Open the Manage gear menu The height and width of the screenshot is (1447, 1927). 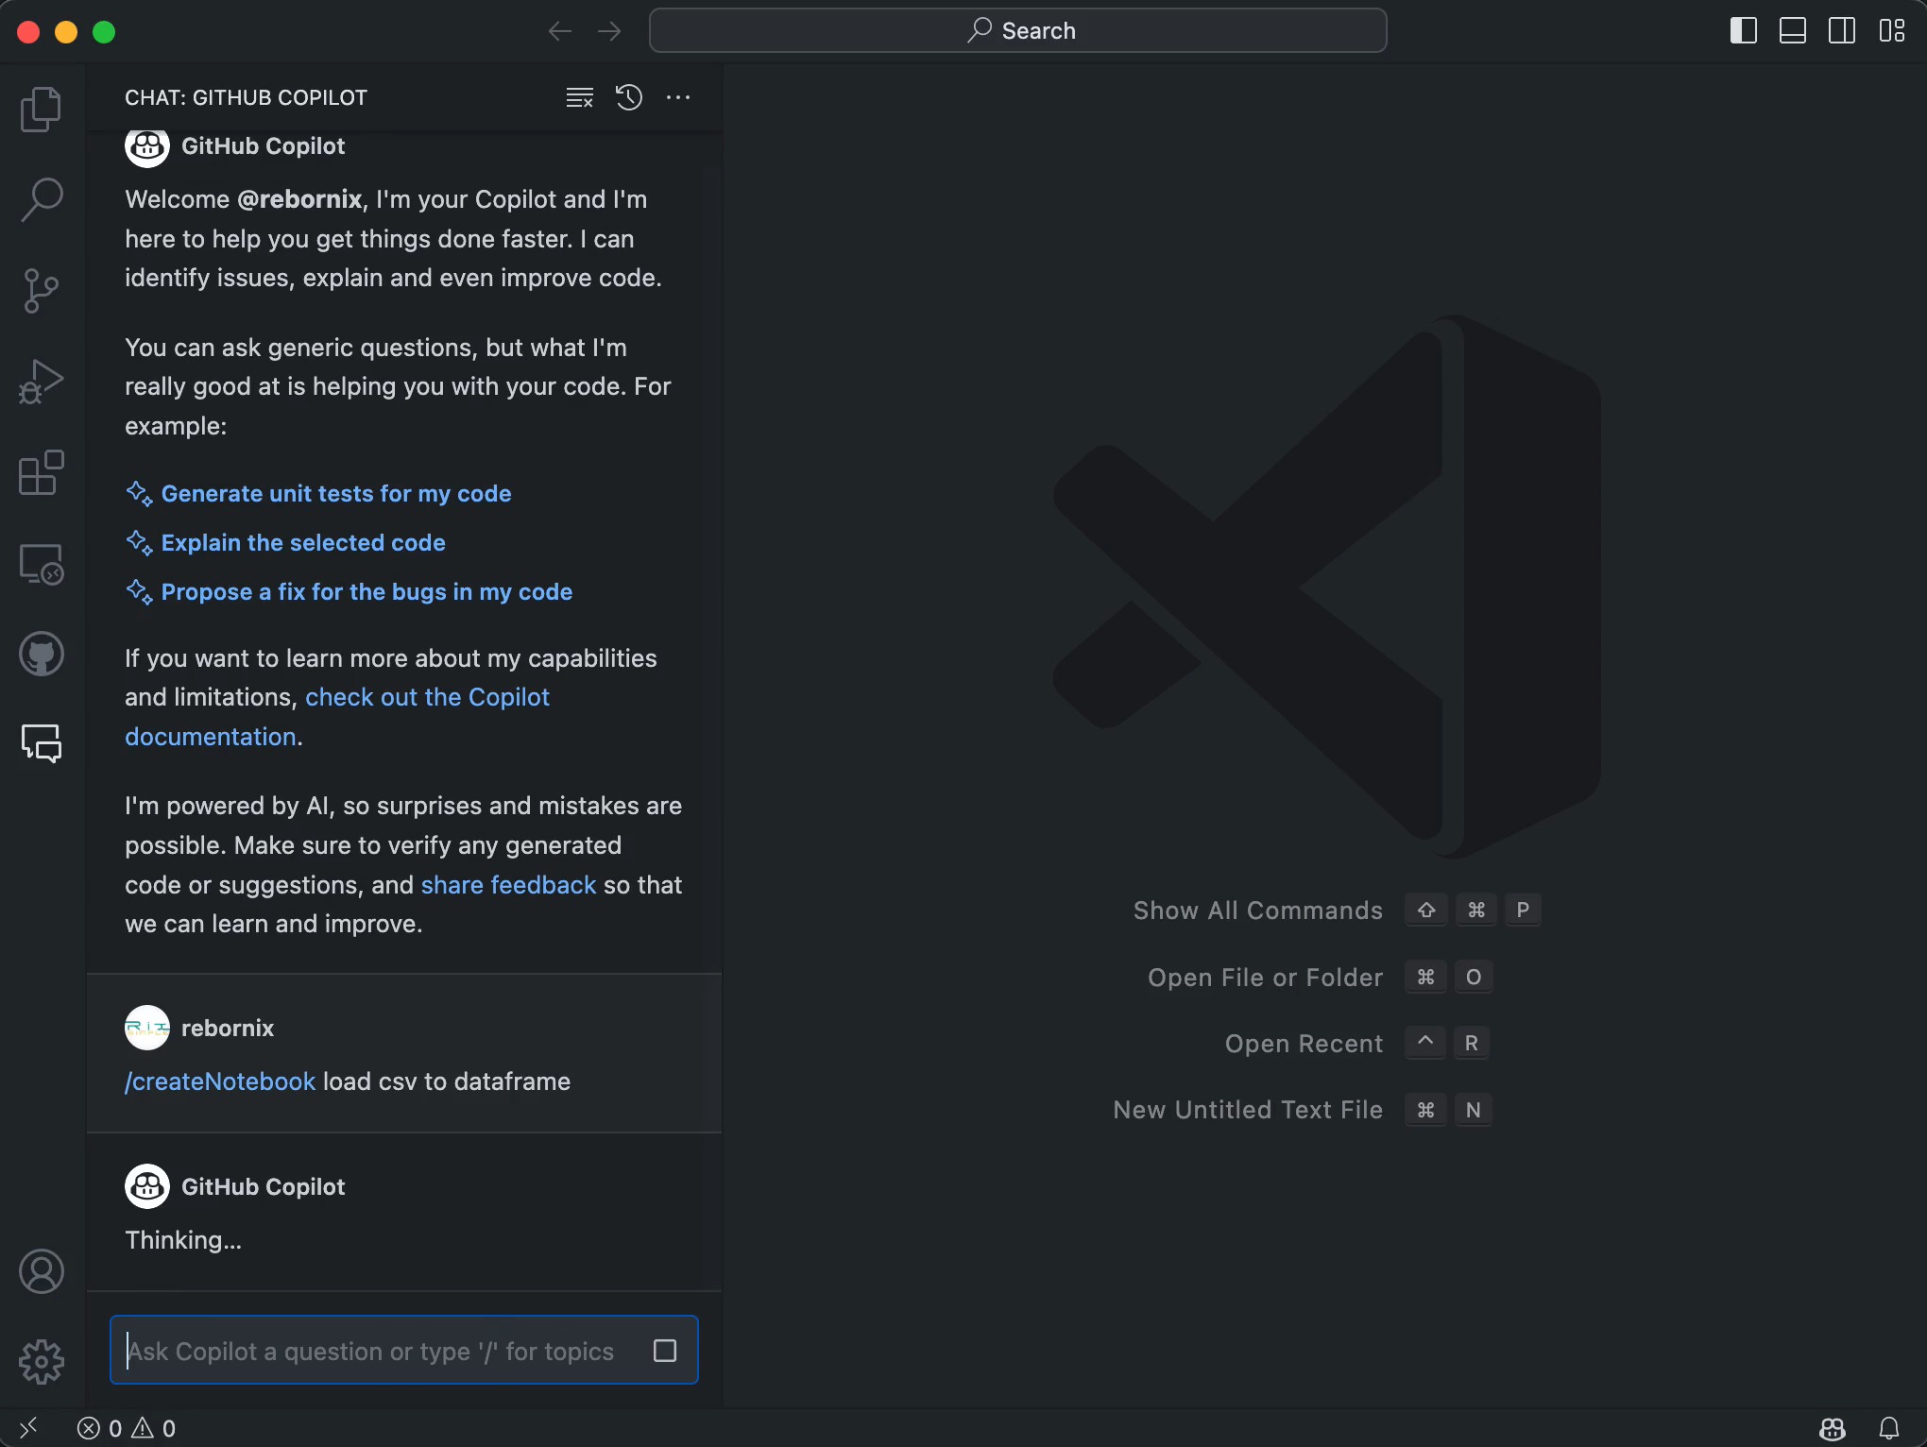pyautogui.click(x=41, y=1361)
